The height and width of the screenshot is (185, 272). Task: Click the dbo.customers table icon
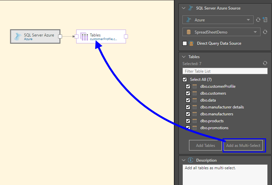pos(195,93)
